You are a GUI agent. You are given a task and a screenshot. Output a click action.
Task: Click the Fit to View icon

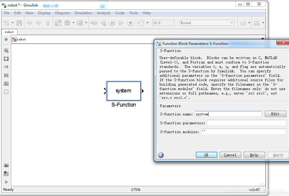click(x=6, y=58)
